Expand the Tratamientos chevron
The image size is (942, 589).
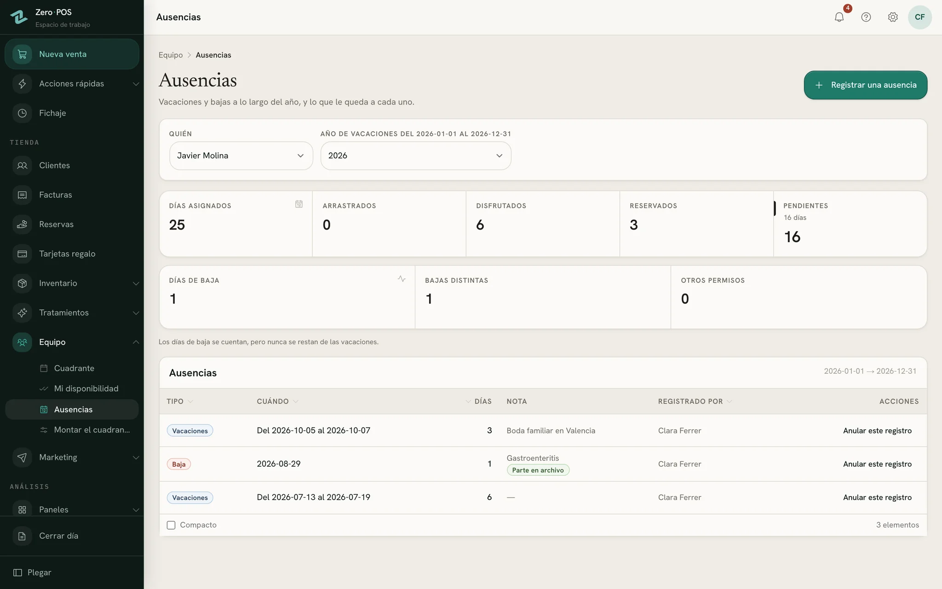(x=136, y=313)
